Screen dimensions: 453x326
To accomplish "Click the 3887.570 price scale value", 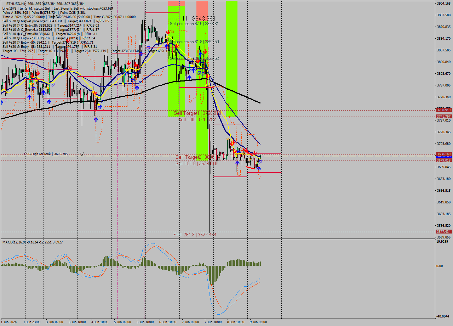I will point(444,15).
